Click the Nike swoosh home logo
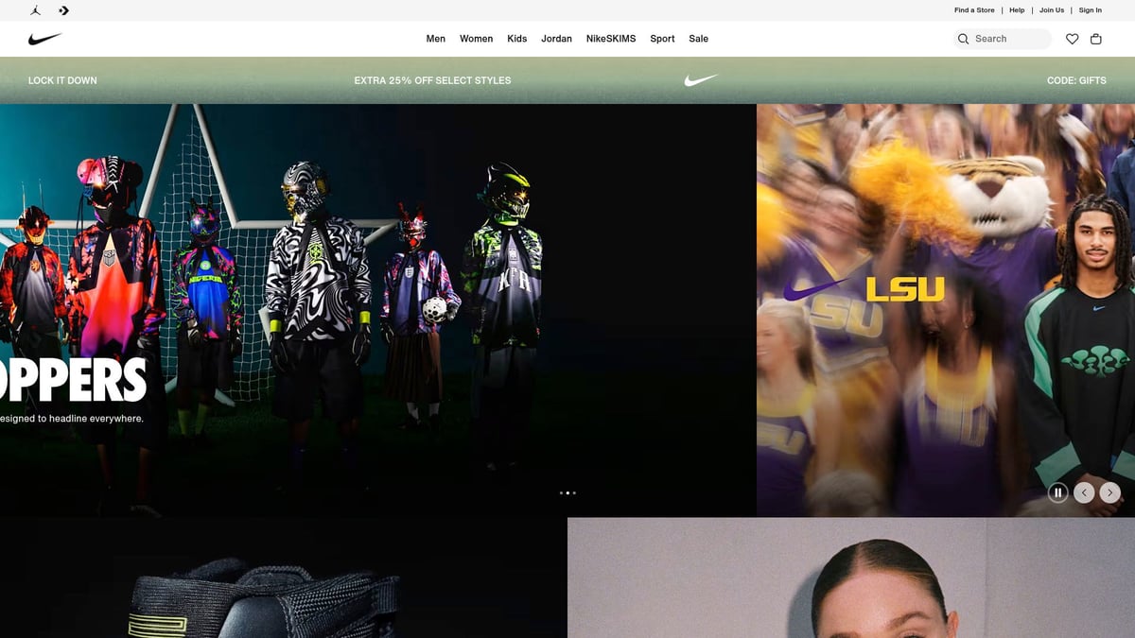This screenshot has height=638, width=1135. (44, 39)
